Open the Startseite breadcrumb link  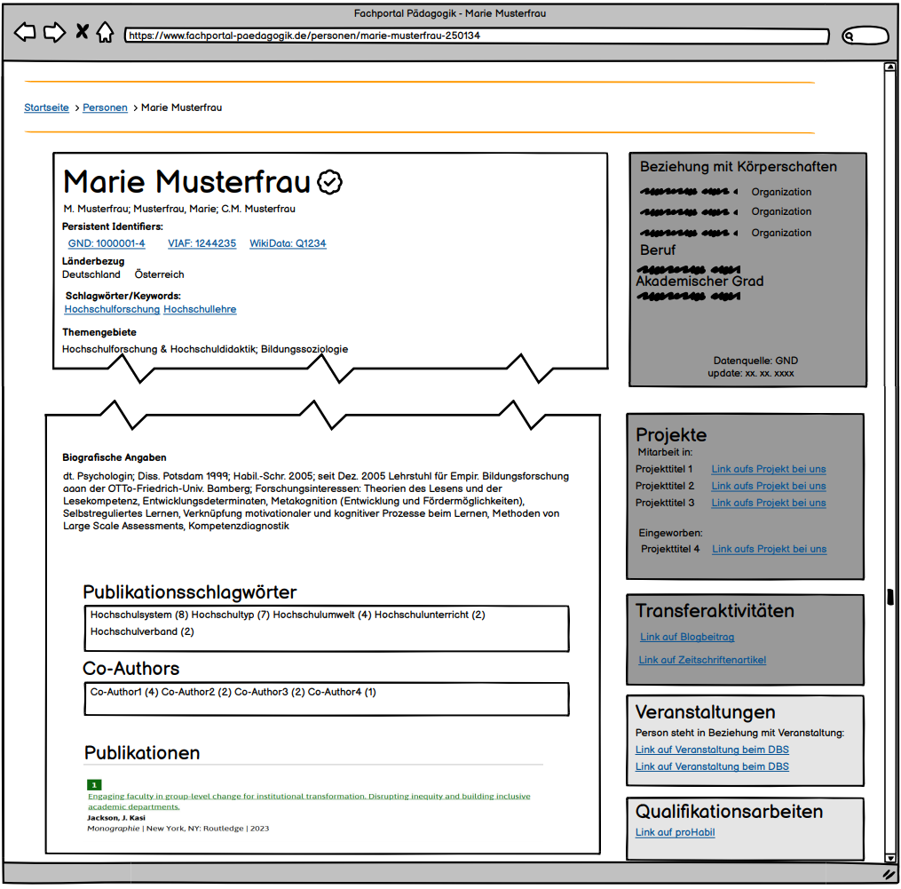click(46, 107)
